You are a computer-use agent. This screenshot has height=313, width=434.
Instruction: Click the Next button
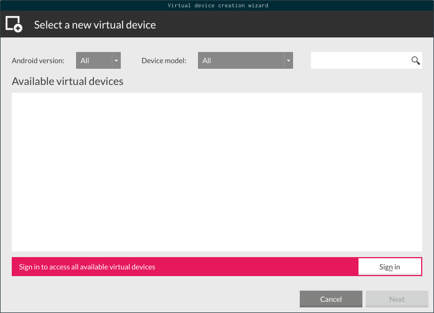397,299
